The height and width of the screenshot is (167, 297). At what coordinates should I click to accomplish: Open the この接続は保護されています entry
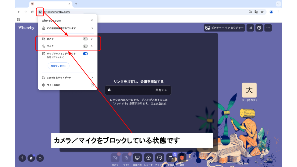tap(67, 28)
